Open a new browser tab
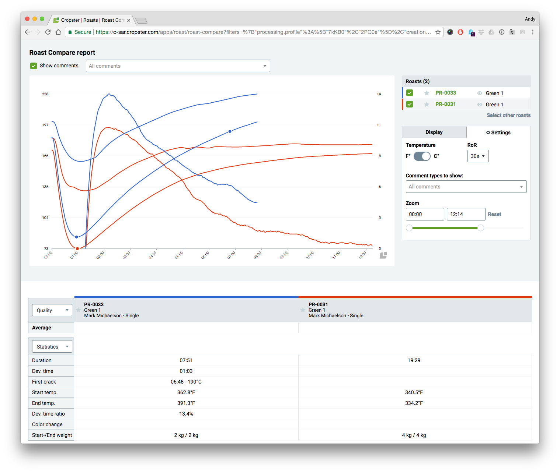 (x=141, y=21)
